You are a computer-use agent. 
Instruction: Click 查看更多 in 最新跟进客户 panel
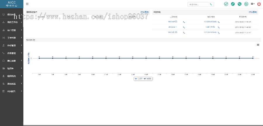point(145,12)
